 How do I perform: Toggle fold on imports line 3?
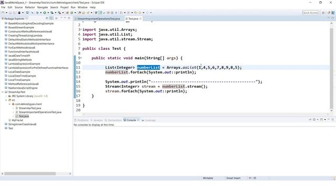(81, 29)
